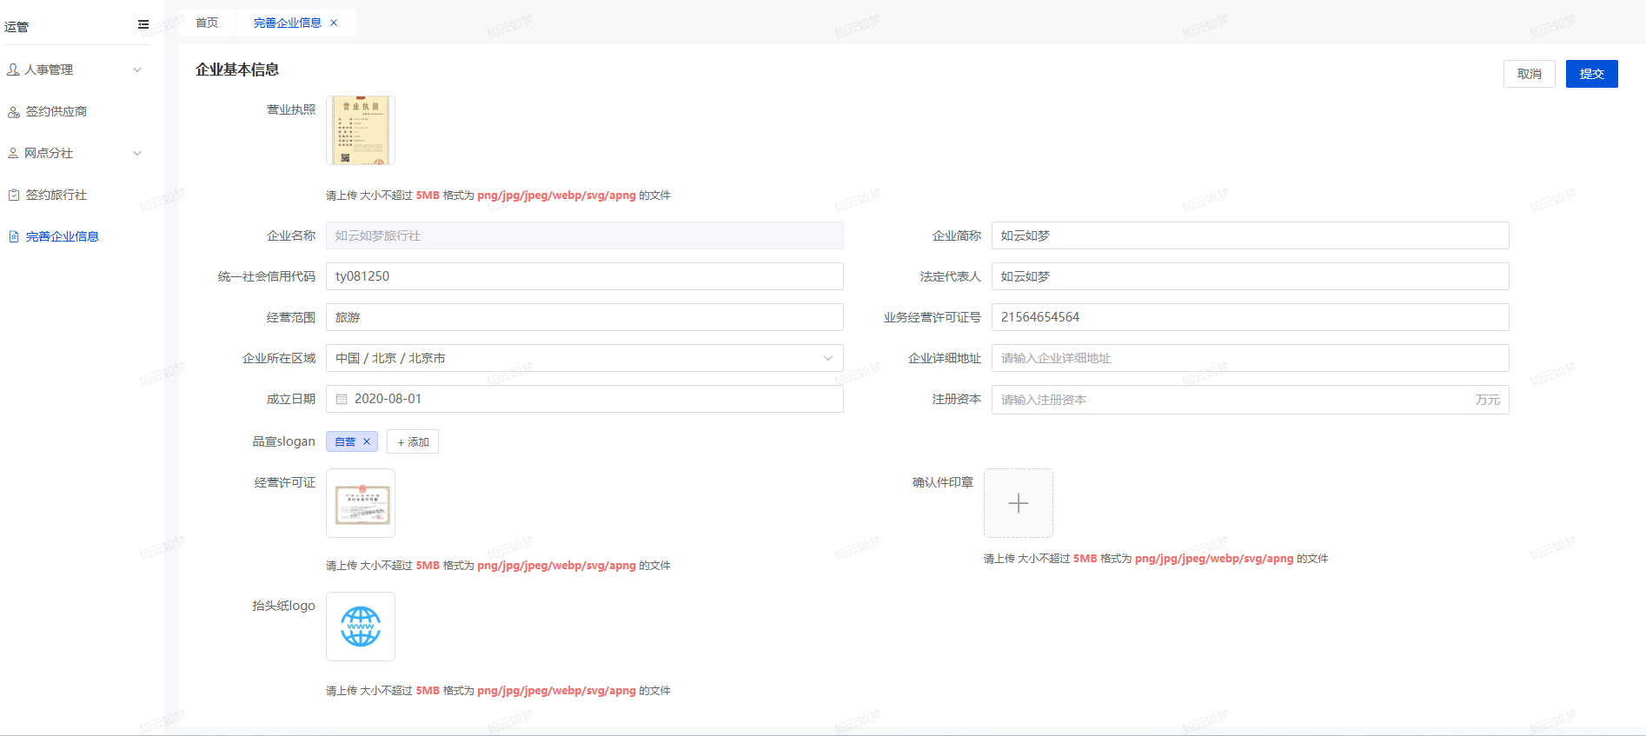Click the plus icon to upload 确认件印章
The image size is (1646, 736).
[x=1018, y=503]
